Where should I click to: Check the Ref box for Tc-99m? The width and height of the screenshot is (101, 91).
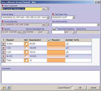(x=26, y=44)
